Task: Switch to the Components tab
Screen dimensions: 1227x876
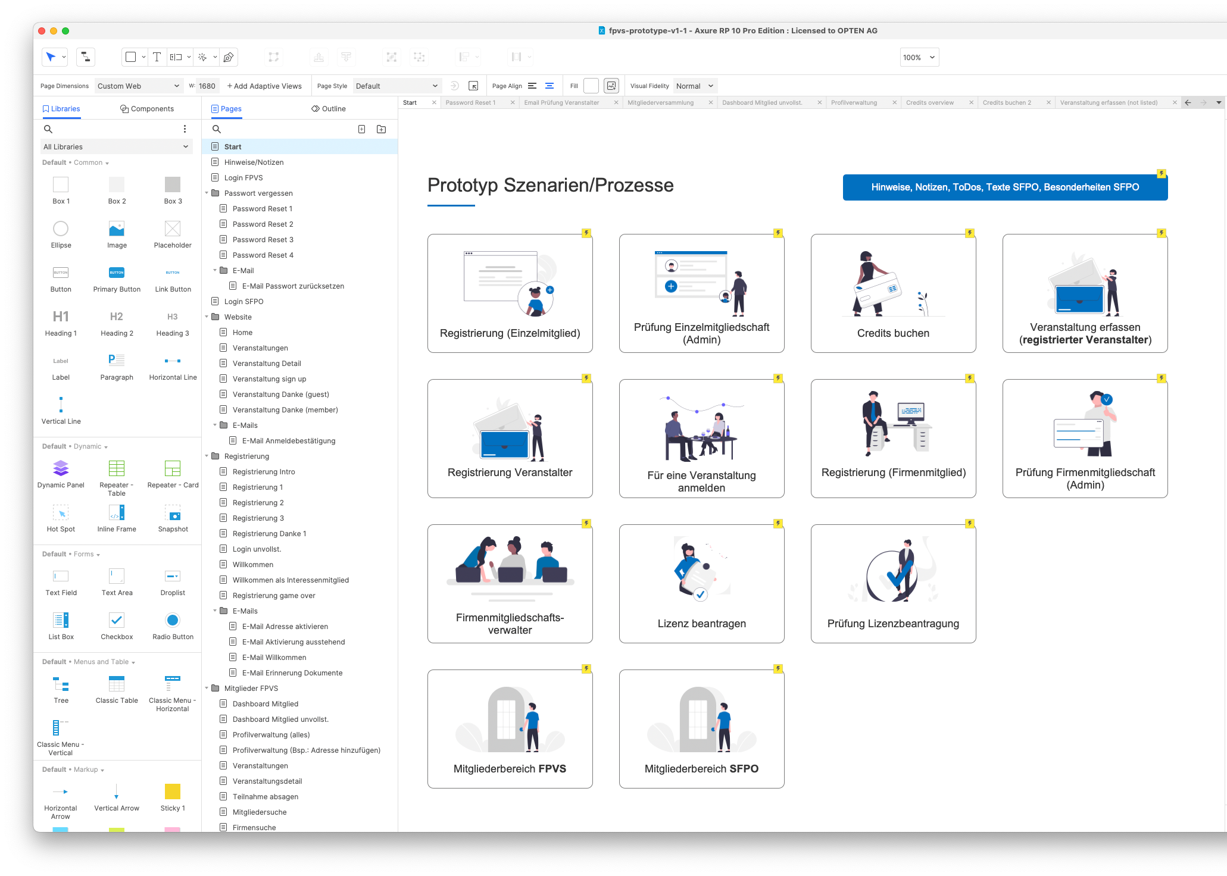Action: [x=147, y=109]
